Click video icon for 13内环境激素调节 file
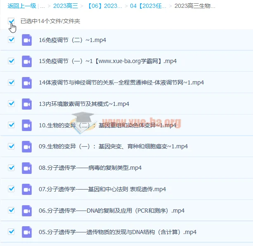This screenshot has height=246, width=253. click(x=27, y=104)
